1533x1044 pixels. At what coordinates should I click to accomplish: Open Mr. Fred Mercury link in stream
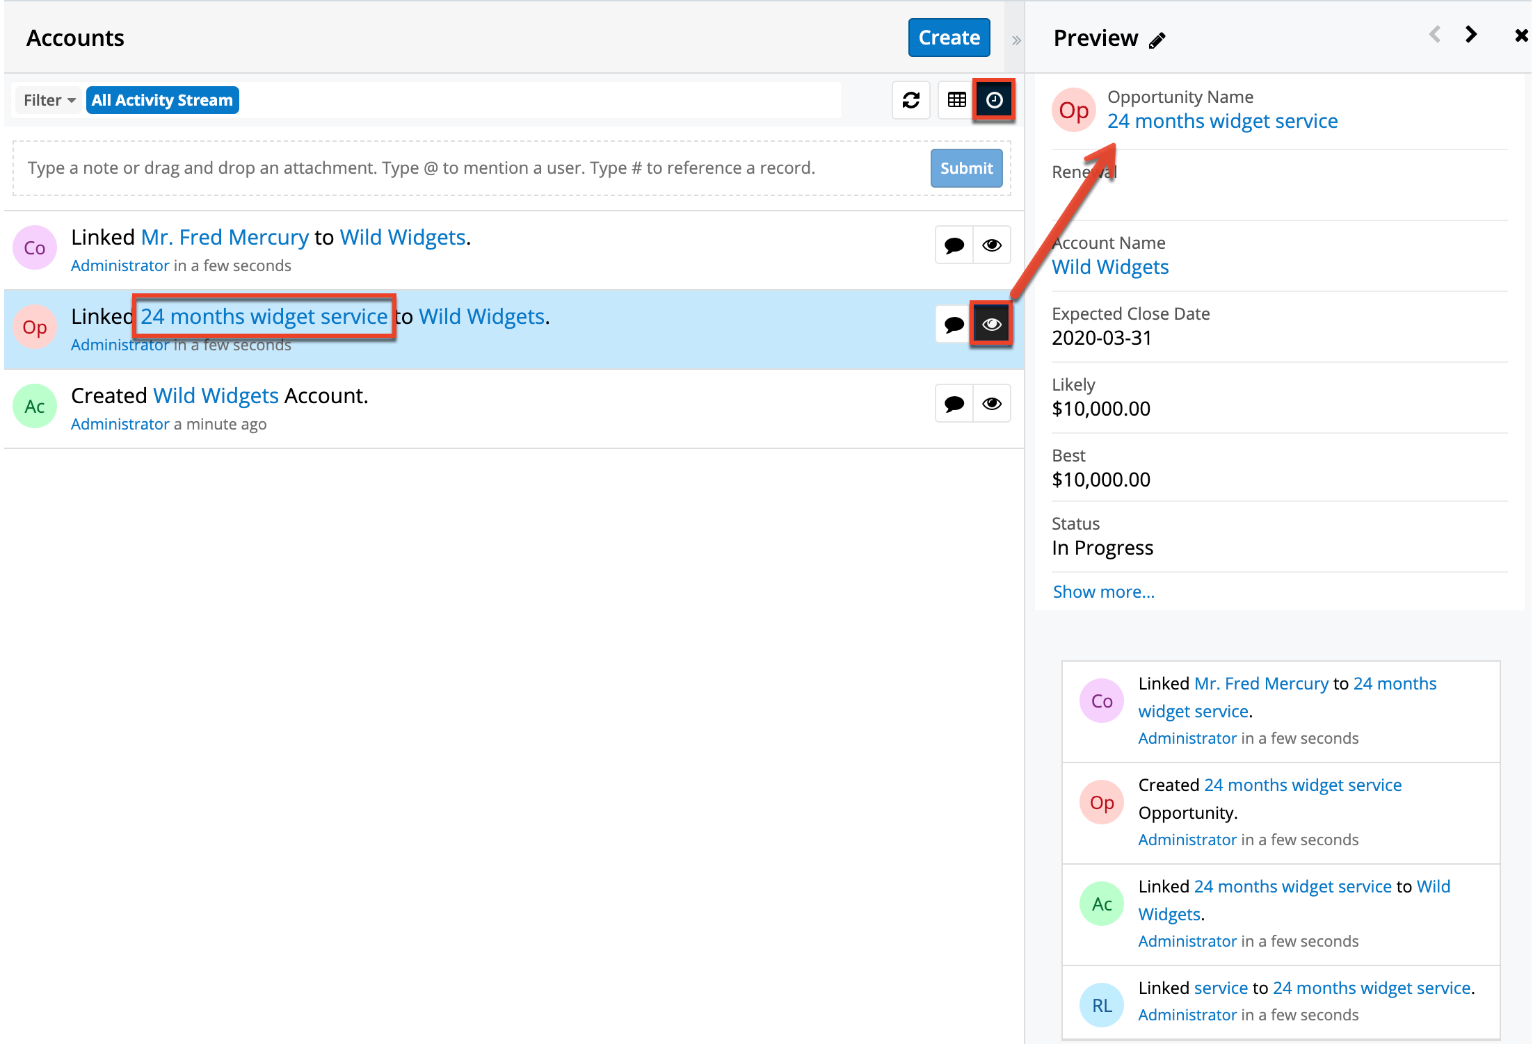(x=225, y=237)
